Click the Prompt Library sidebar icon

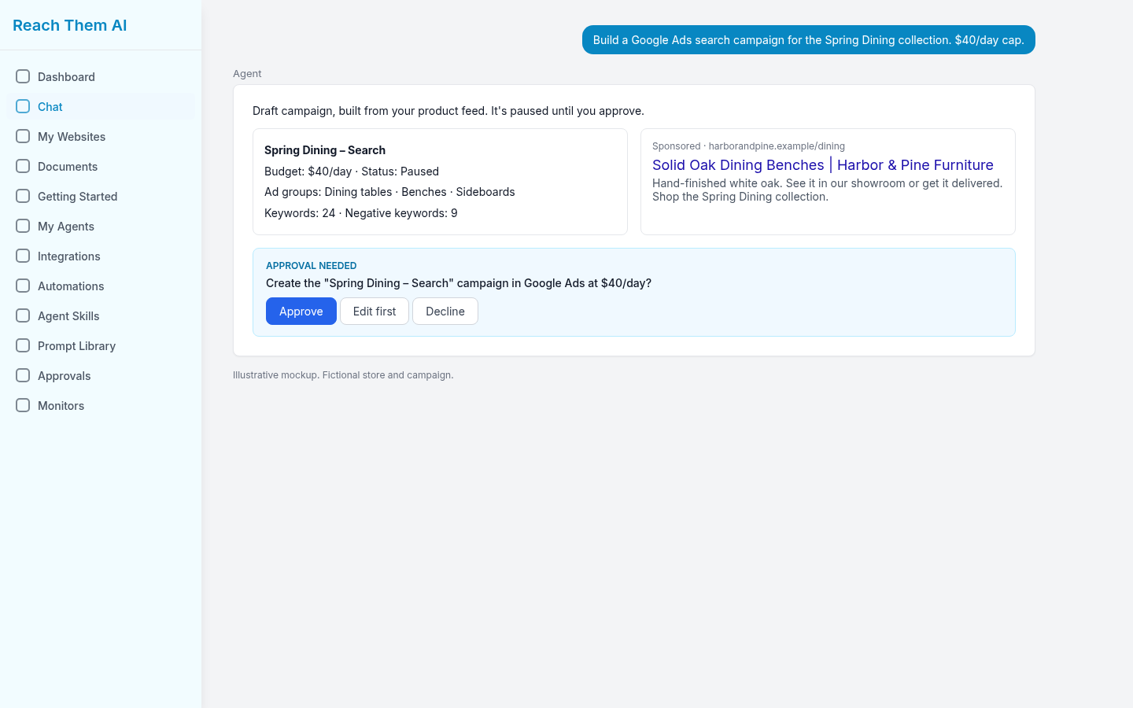23,345
